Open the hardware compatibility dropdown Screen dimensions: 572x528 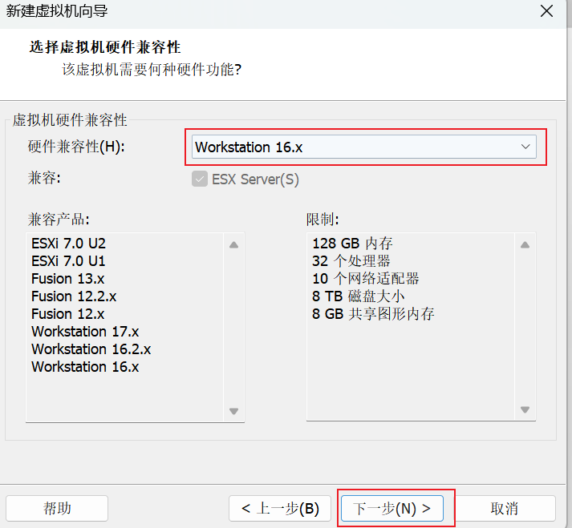tap(363, 147)
